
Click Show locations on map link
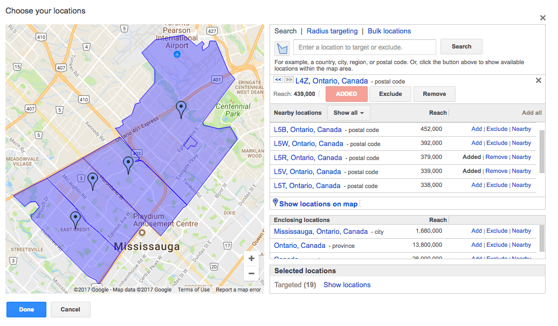click(318, 204)
